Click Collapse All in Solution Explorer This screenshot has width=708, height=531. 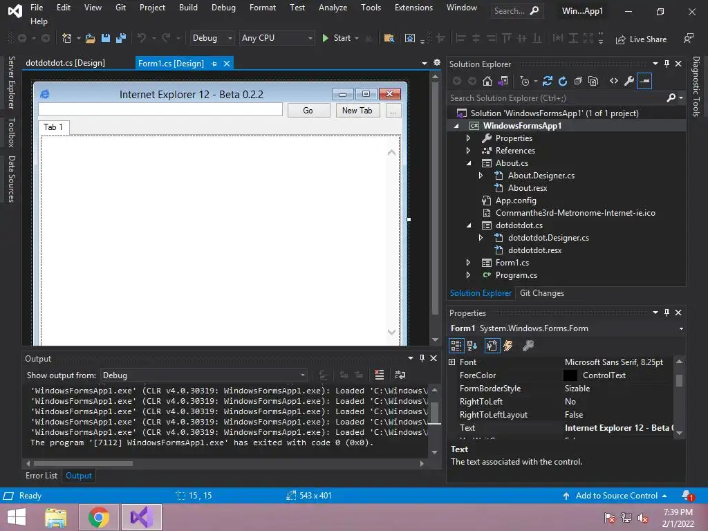[578, 82]
